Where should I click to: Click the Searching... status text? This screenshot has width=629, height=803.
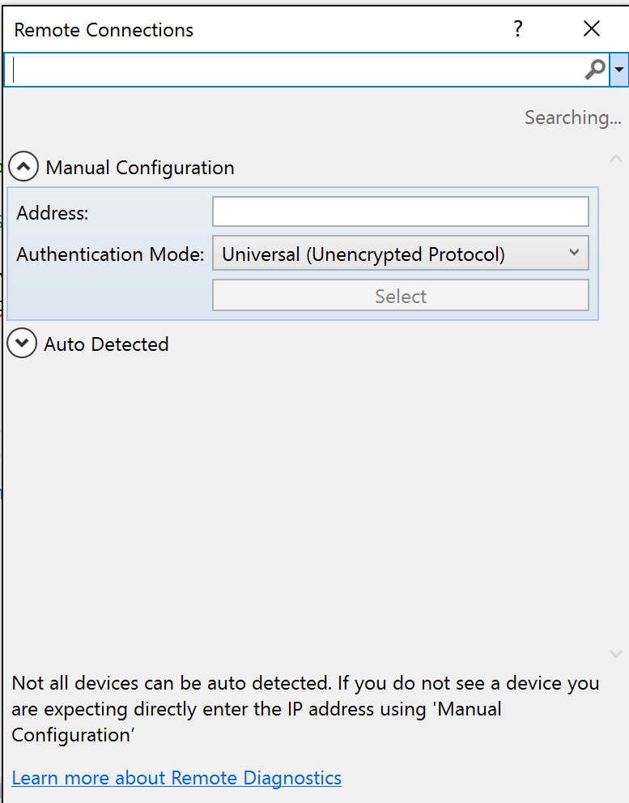pyautogui.click(x=572, y=117)
